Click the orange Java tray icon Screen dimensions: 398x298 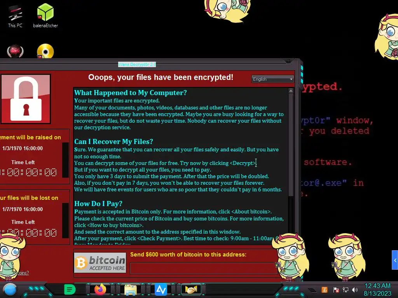coord(325,289)
